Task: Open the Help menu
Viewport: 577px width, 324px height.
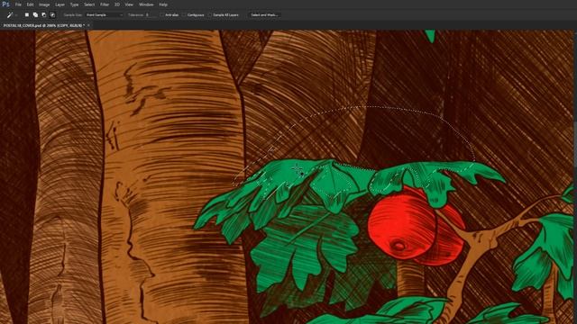Action: click(163, 4)
